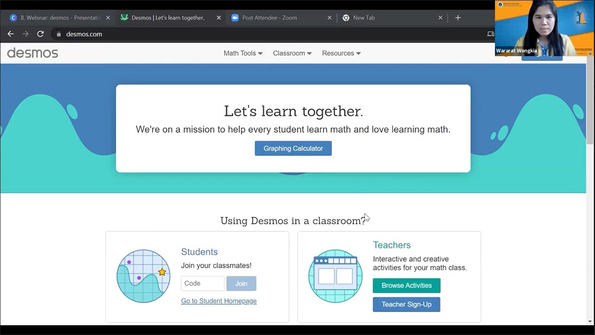Click the Teachers activity window illustration

click(335, 276)
